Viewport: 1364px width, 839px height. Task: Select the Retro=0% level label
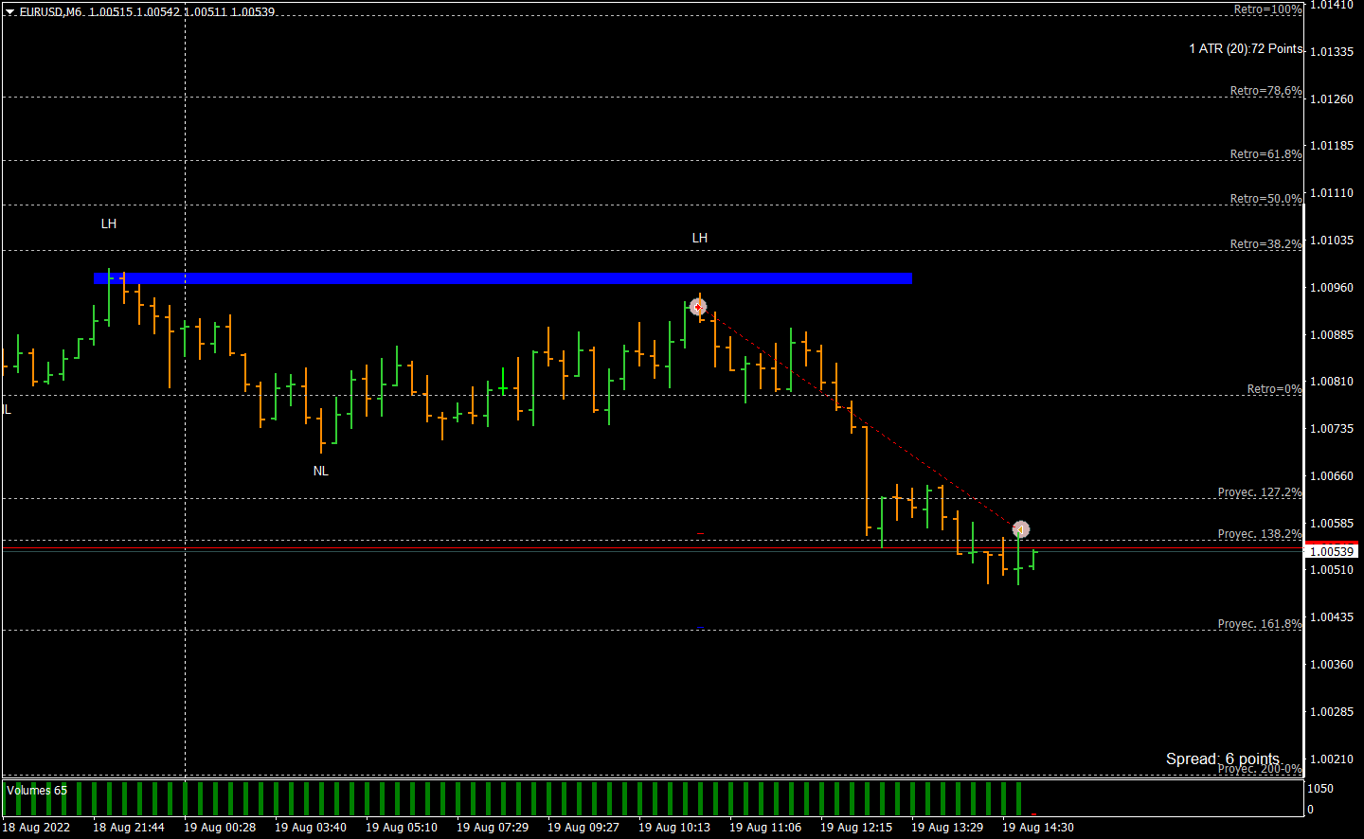point(1274,389)
